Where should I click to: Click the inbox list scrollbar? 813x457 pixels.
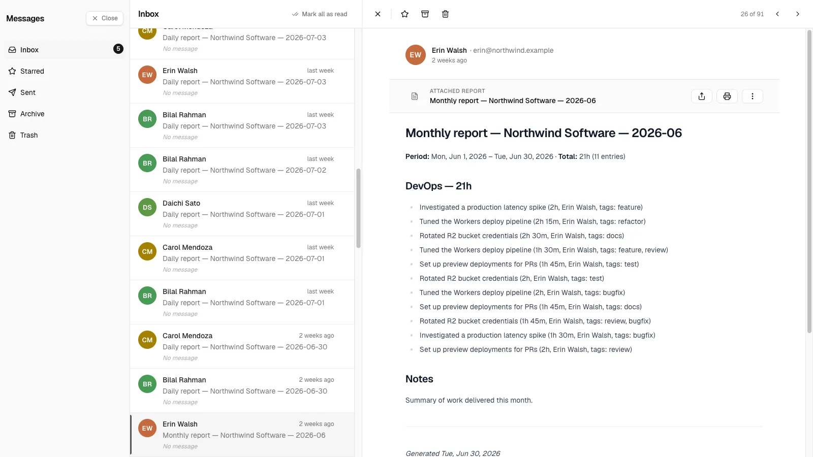coord(358,208)
